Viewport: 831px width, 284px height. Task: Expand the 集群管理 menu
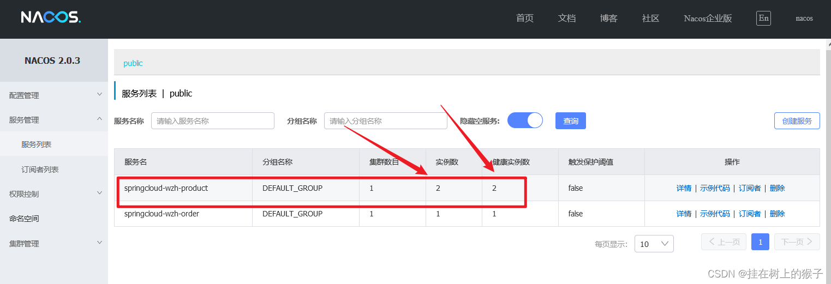[x=54, y=243]
